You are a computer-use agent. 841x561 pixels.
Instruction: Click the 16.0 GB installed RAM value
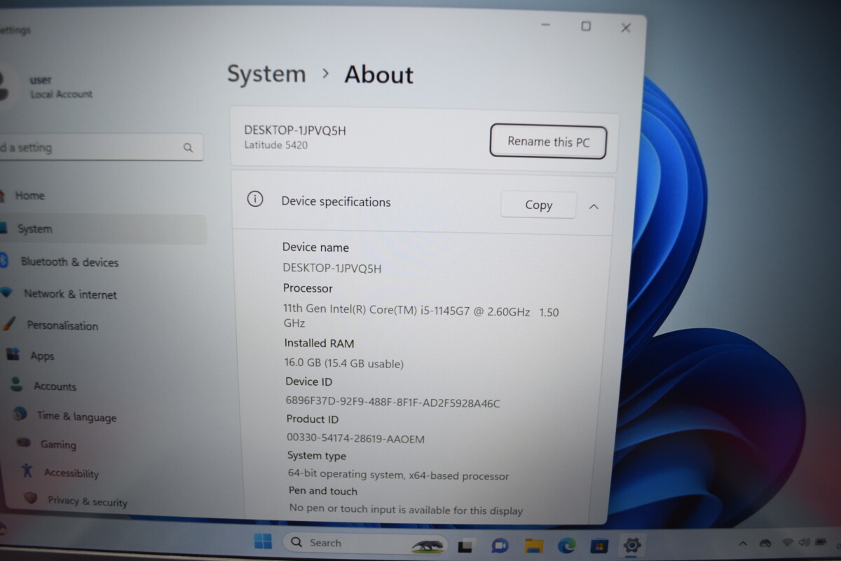(343, 363)
